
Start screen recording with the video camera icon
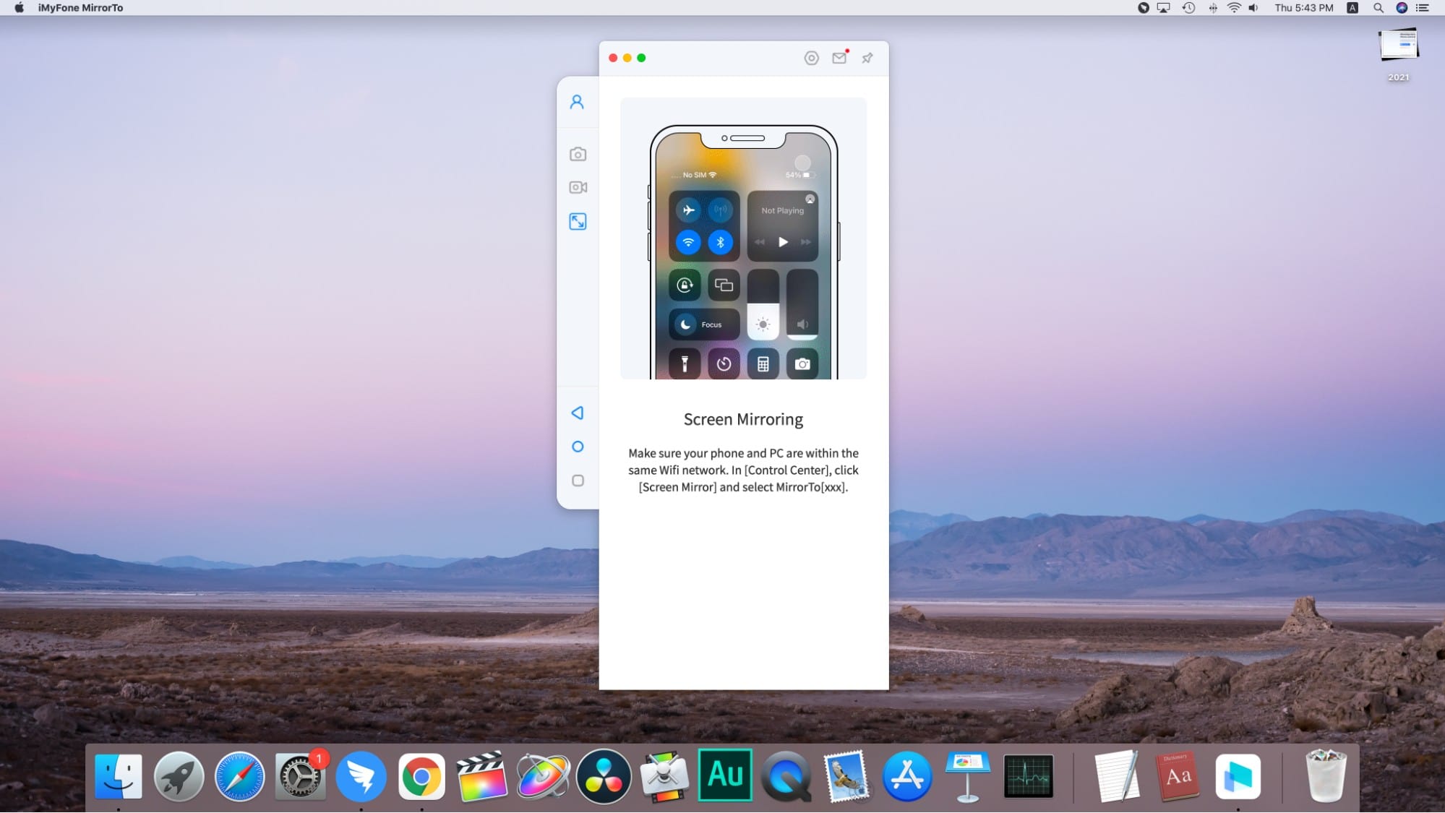point(578,187)
